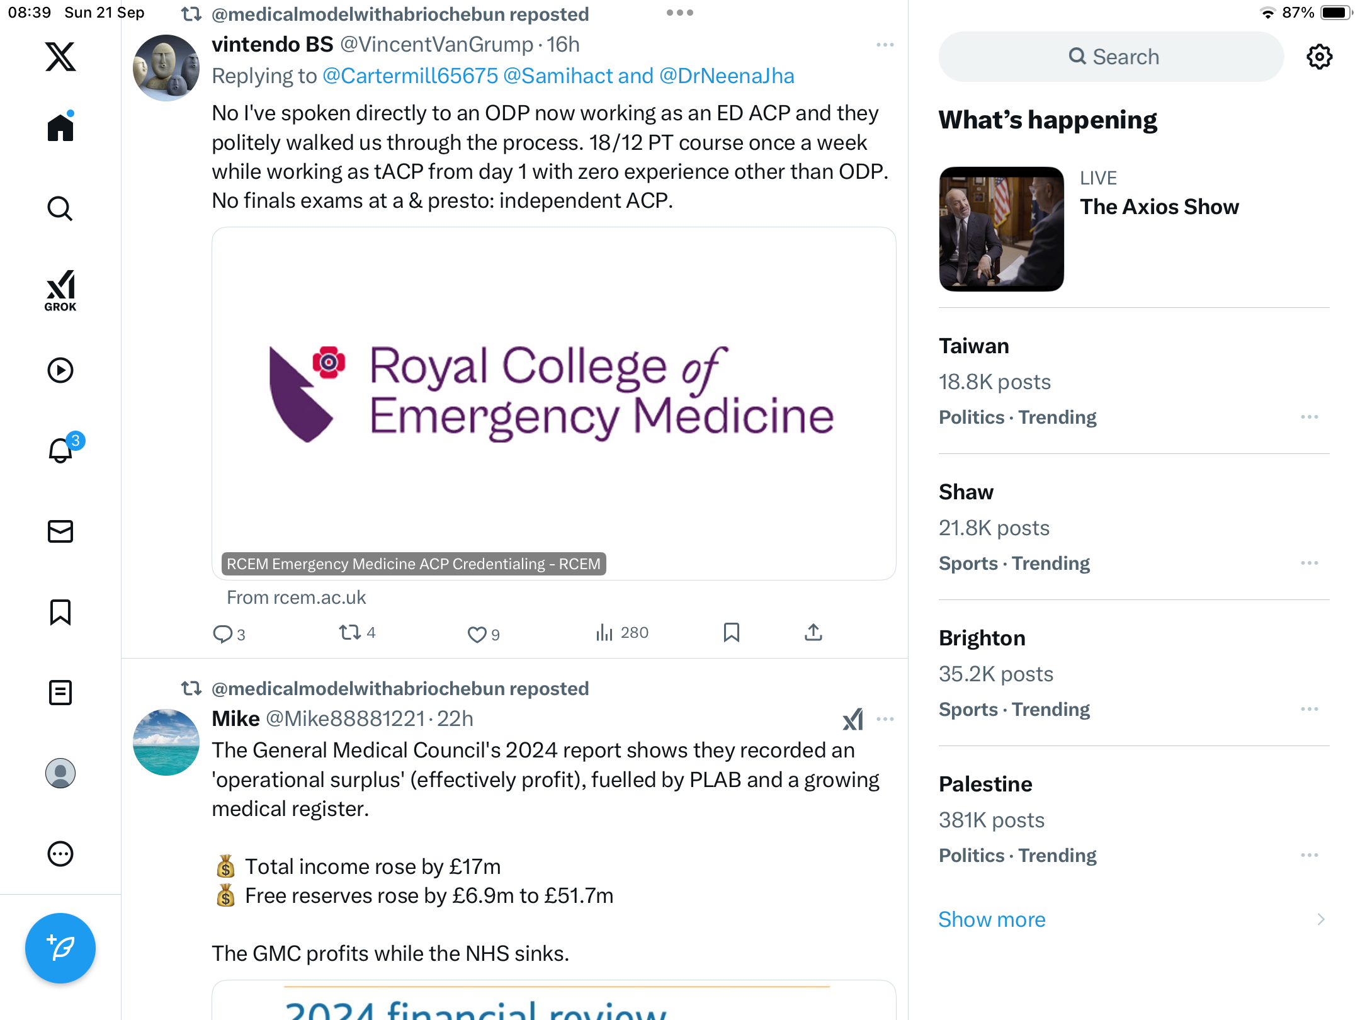
Task: Like the vintendo BS post
Action: tap(477, 633)
